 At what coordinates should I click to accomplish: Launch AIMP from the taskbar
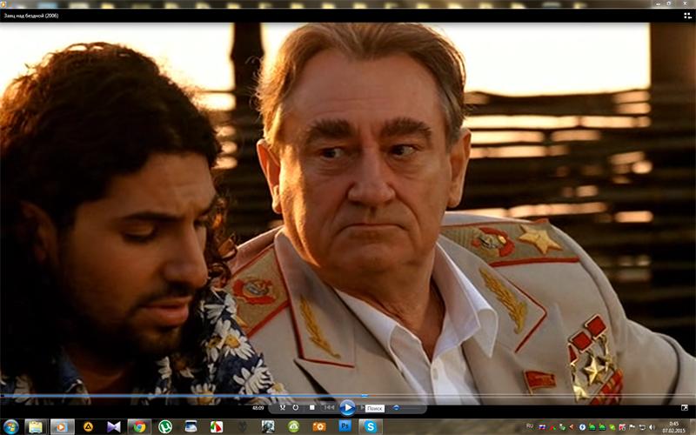[88, 426]
